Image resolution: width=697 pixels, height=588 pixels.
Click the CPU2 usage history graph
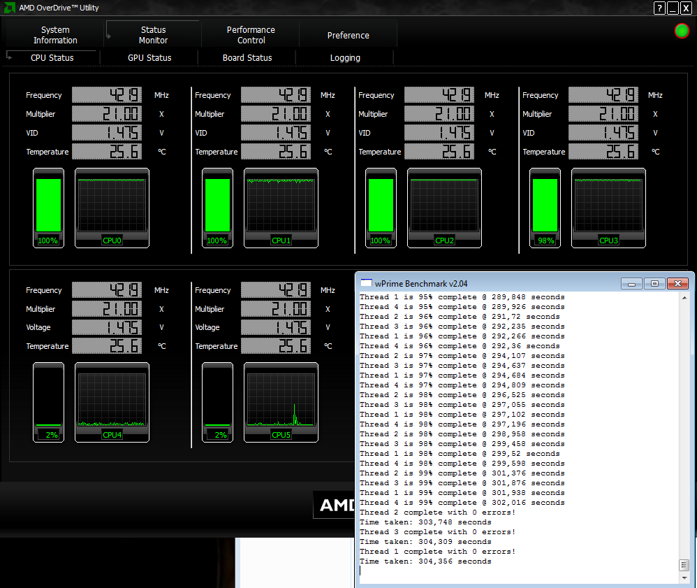pyautogui.click(x=444, y=208)
